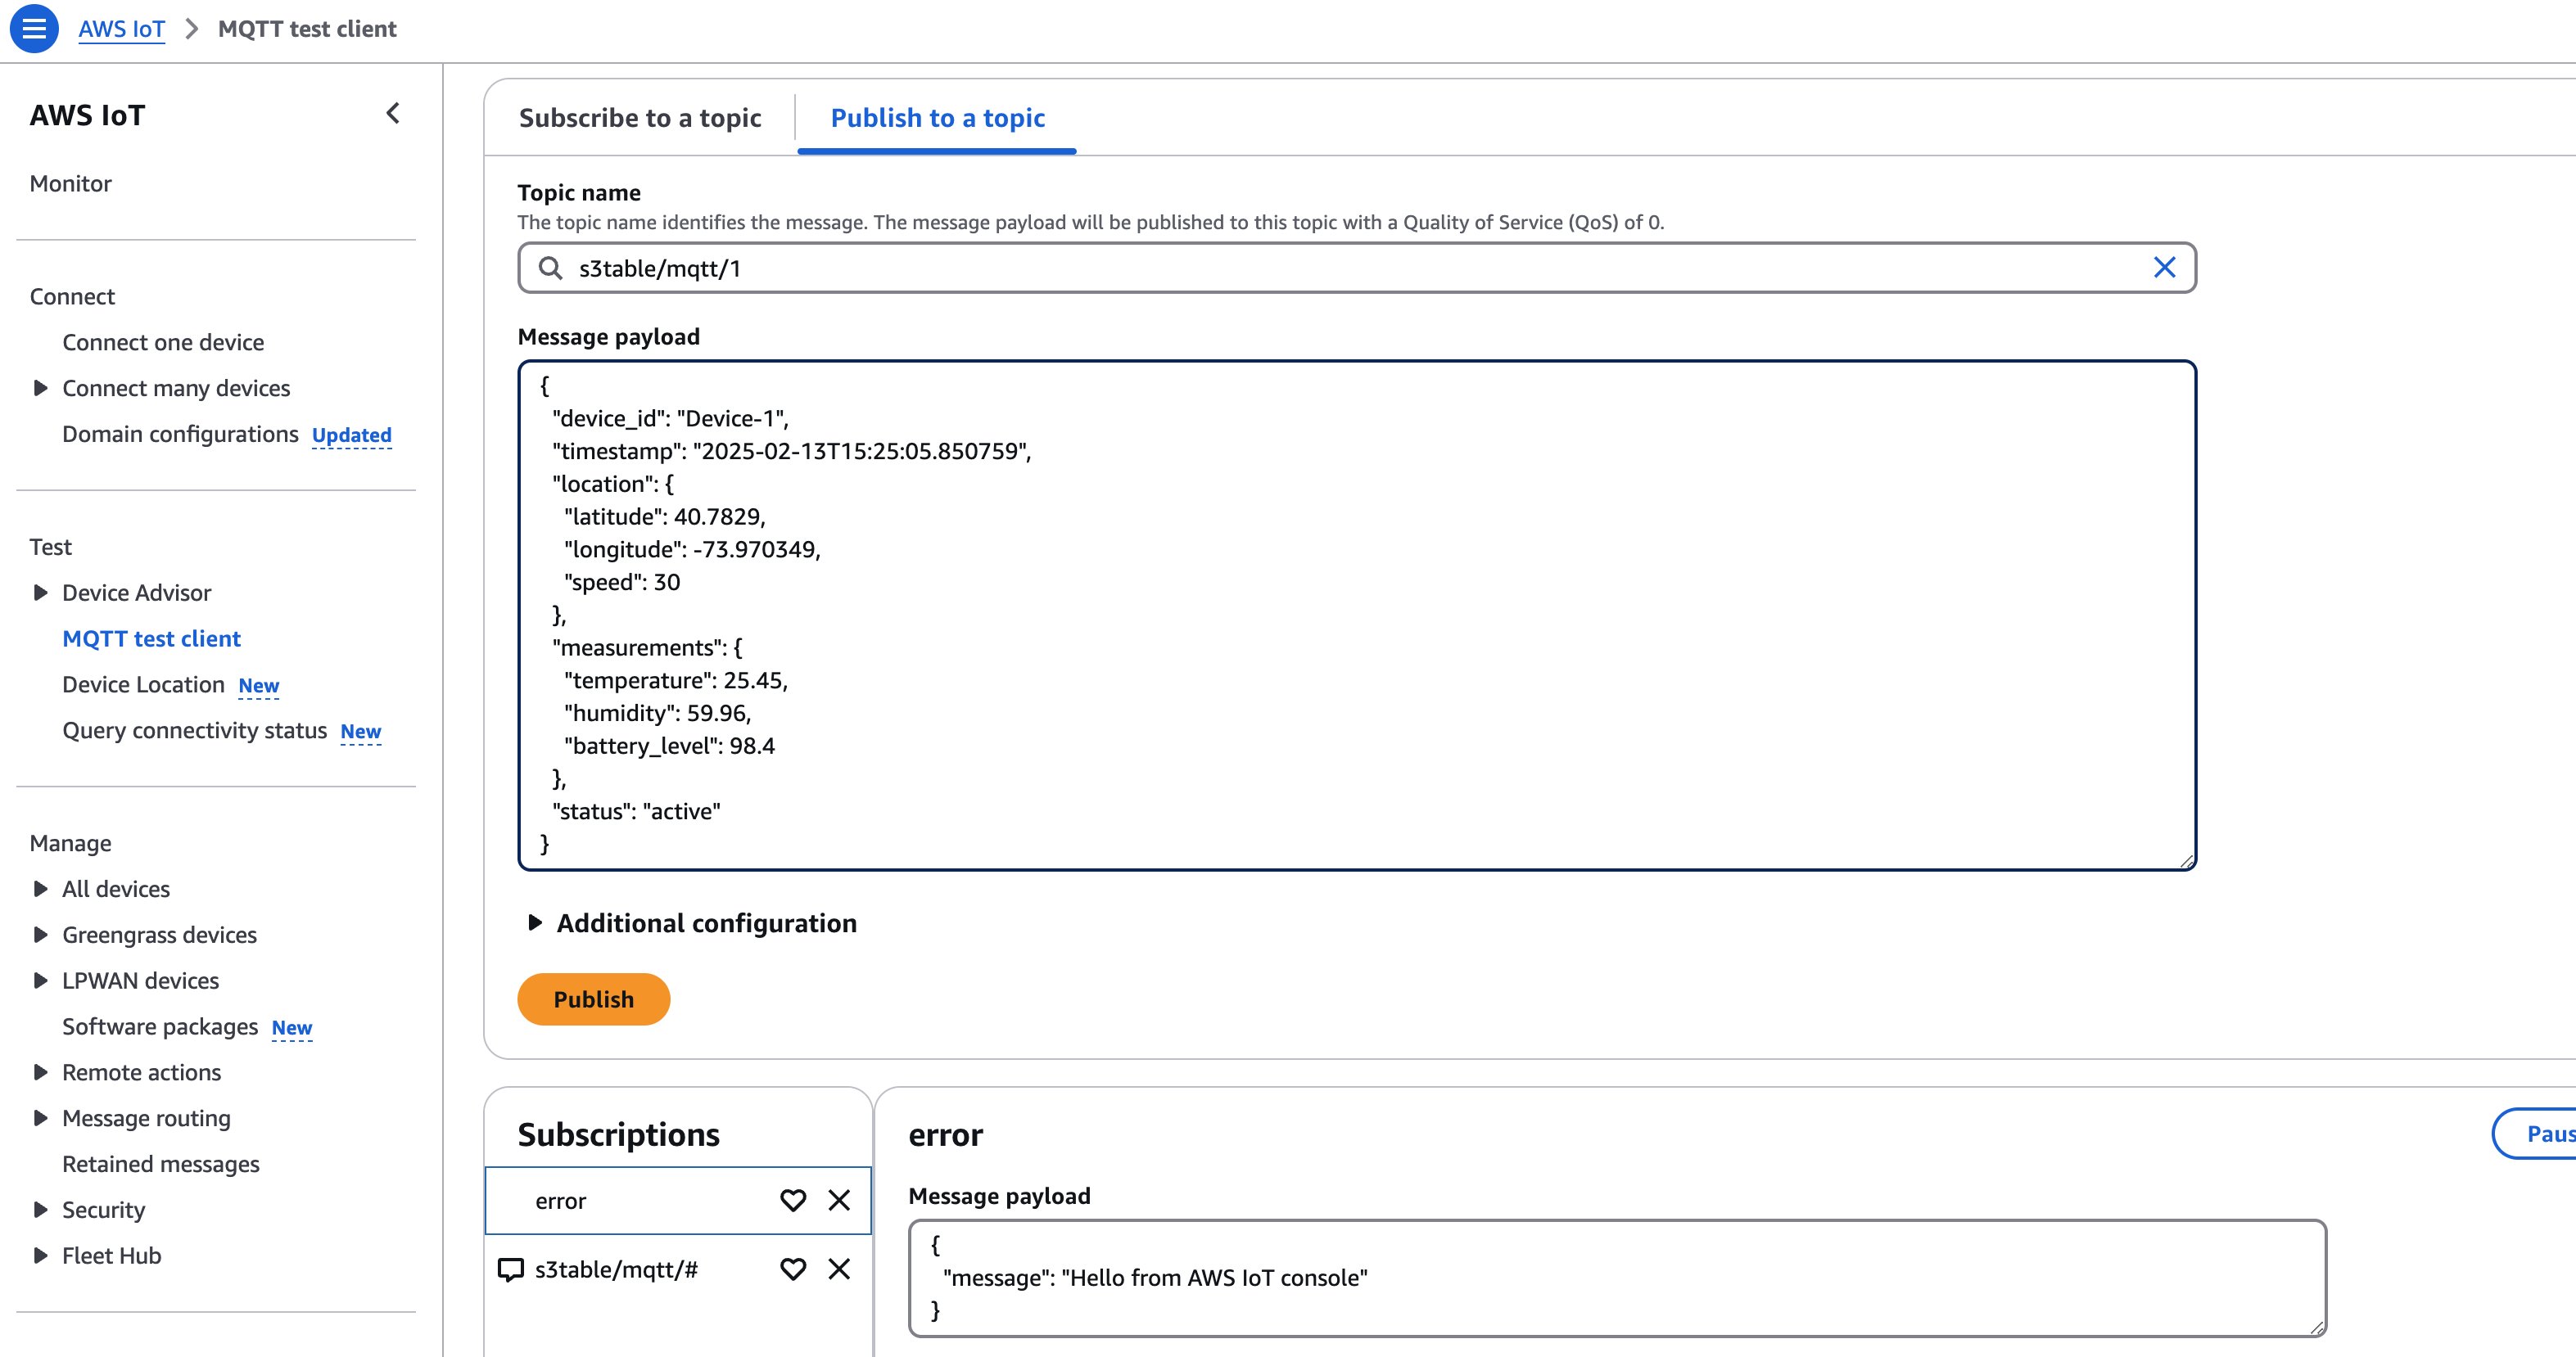Image resolution: width=2576 pixels, height=1357 pixels.
Task: Clear the topic name field
Action: click(2164, 268)
